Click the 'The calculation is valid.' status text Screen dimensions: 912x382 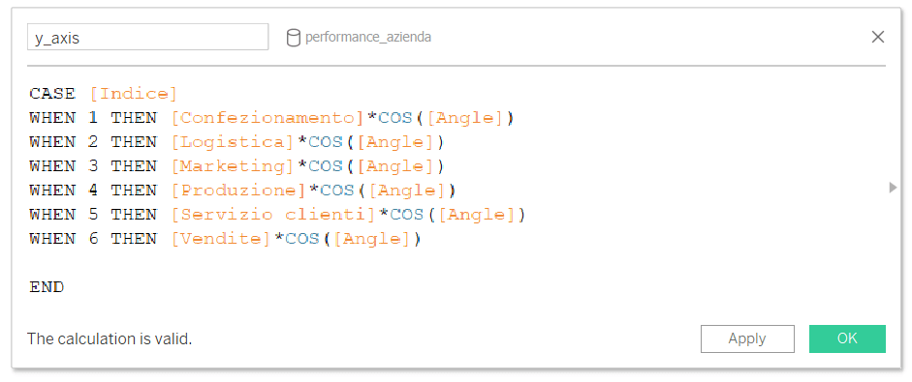click(x=110, y=339)
